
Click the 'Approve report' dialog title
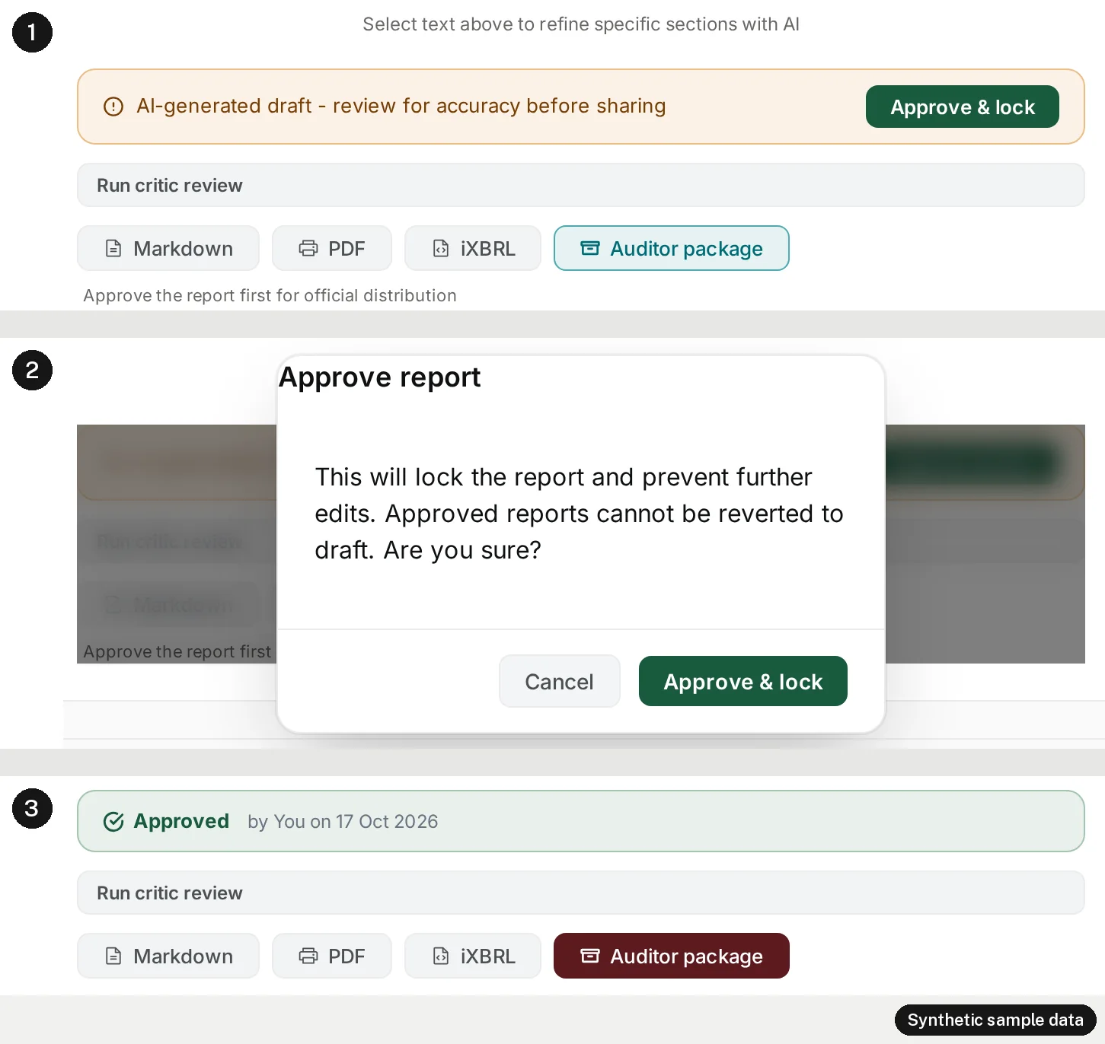(x=379, y=377)
